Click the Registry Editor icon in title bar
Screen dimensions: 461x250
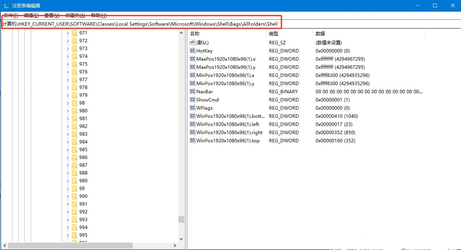[x=6, y=5]
